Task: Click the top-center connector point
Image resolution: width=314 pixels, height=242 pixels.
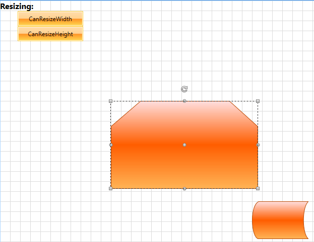Action: [184, 101]
